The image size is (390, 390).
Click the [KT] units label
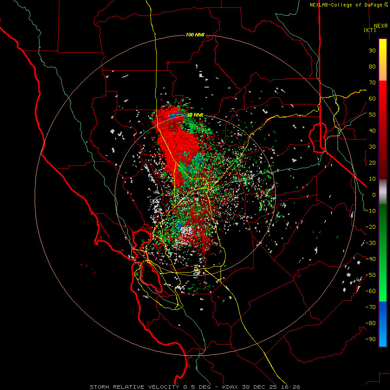point(370,30)
